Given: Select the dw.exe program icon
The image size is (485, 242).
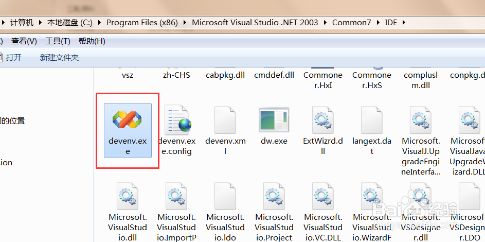Looking at the screenshot, I should point(274,120).
